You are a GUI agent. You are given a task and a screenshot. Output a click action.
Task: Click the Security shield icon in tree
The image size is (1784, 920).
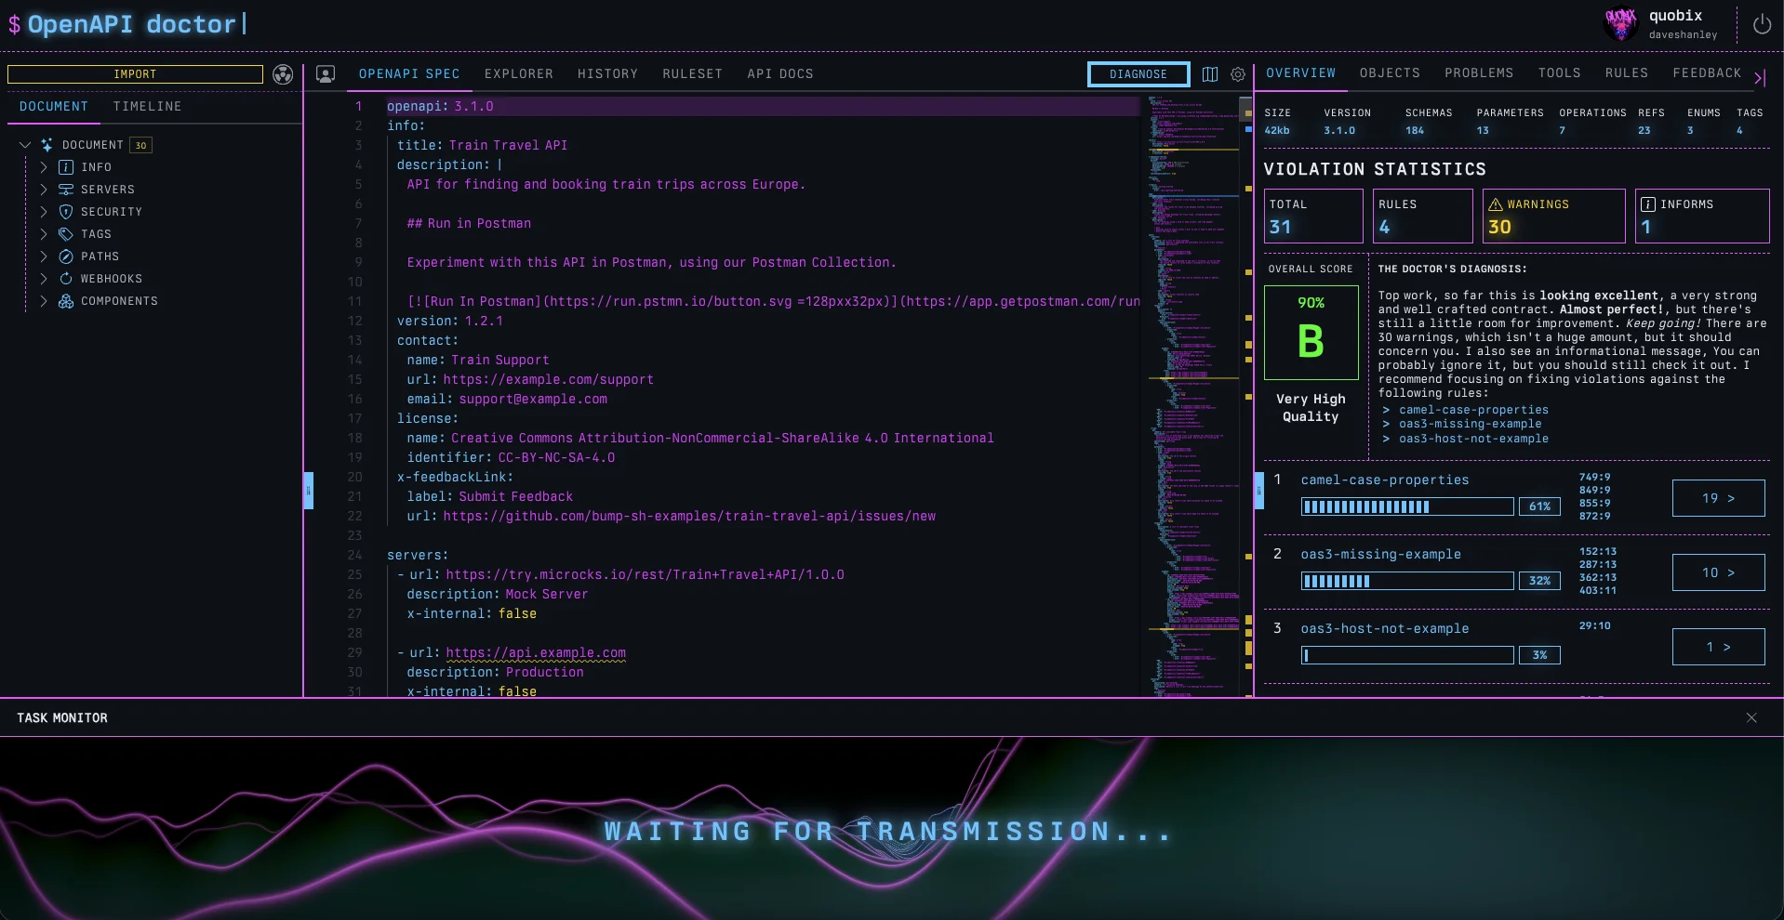click(66, 212)
